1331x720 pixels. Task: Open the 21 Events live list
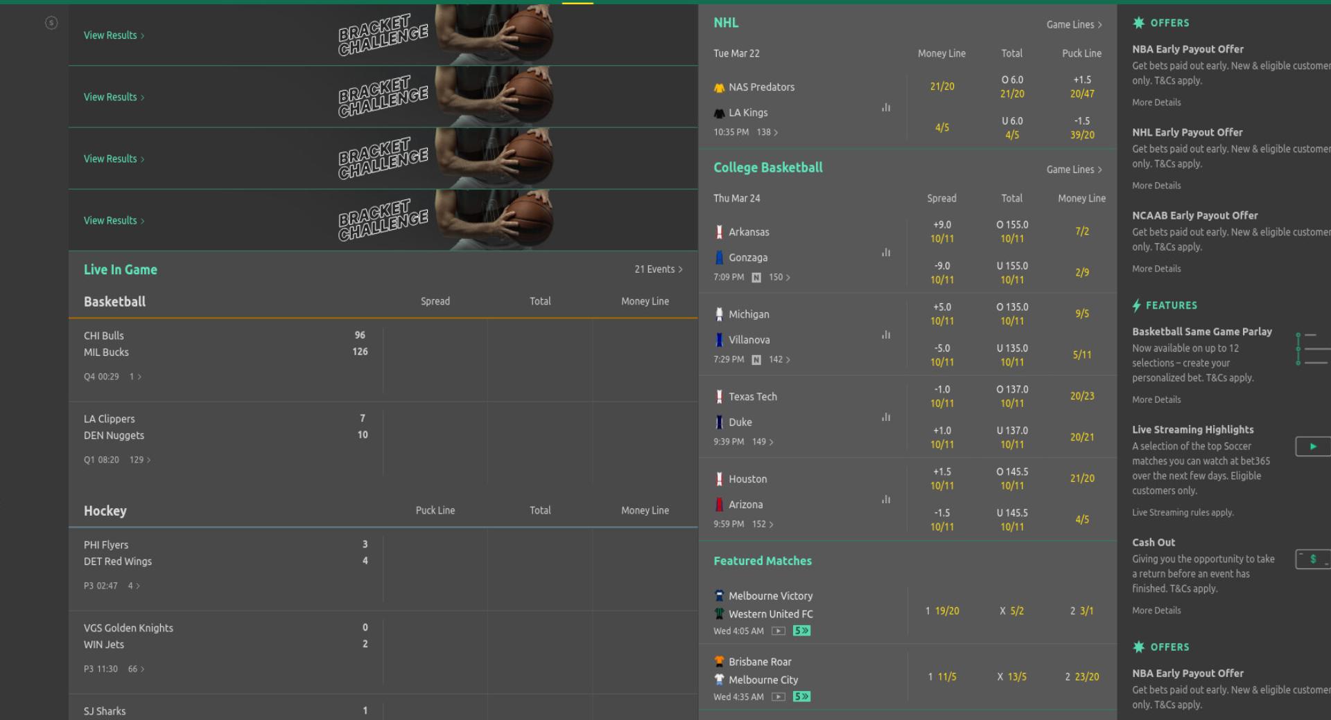(x=659, y=269)
